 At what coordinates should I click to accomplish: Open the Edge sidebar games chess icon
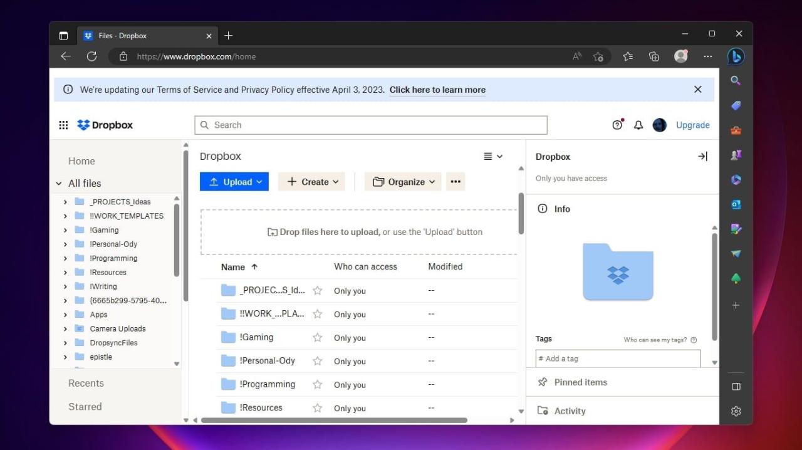pos(736,155)
